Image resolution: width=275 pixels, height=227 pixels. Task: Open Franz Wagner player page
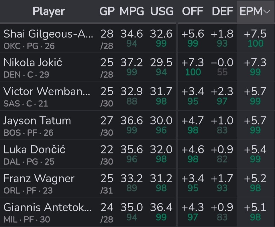click(39, 178)
